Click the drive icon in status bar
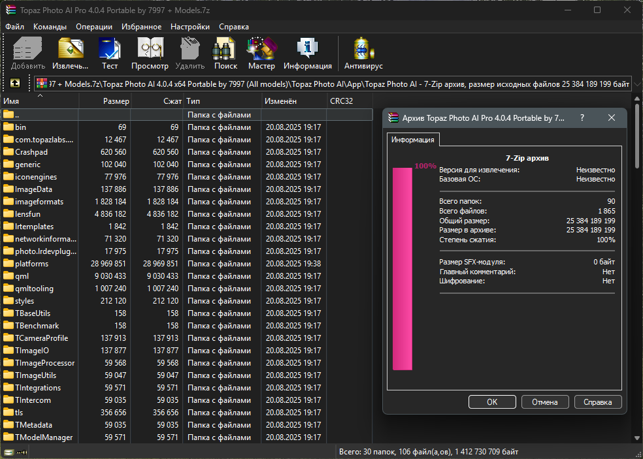Image resolution: width=643 pixels, height=459 pixels. [8, 452]
